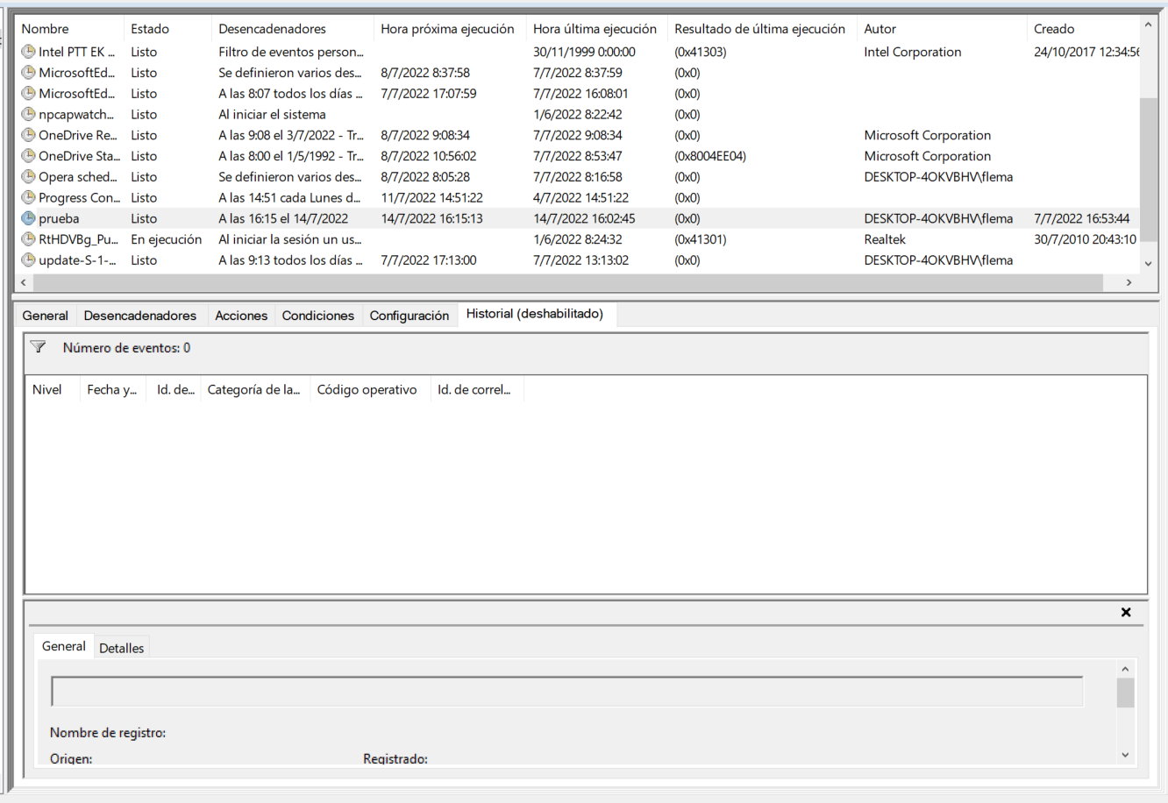Open the Acciones tab
This screenshot has height=803, width=1168.
click(x=241, y=315)
